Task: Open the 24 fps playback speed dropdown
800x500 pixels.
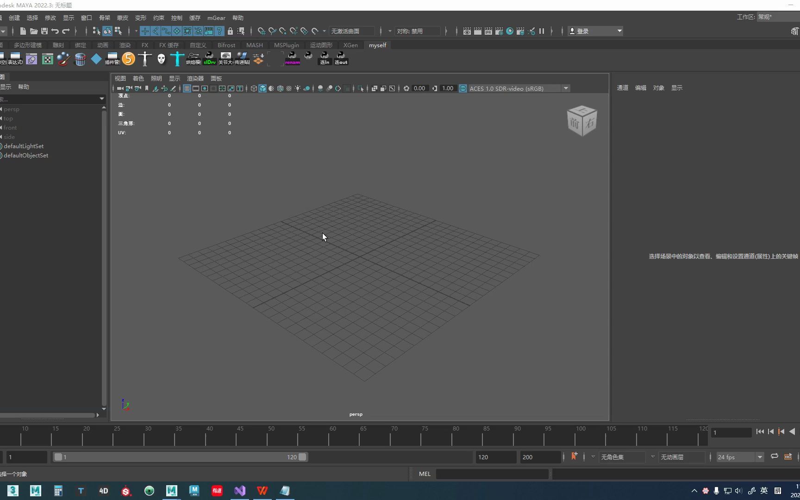Action: tap(760, 457)
